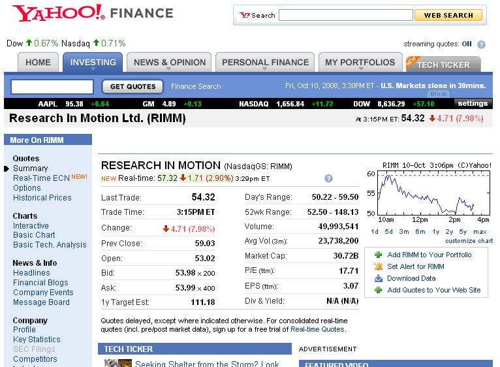Focus the Yahoo web search input
This screenshot has width=500, height=367.
(x=346, y=15)
